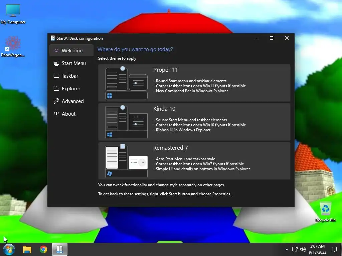This screenshot has height=256, width=342.
Task: Select the Kinda 10 theme title
Action: [x=164, y=109]
